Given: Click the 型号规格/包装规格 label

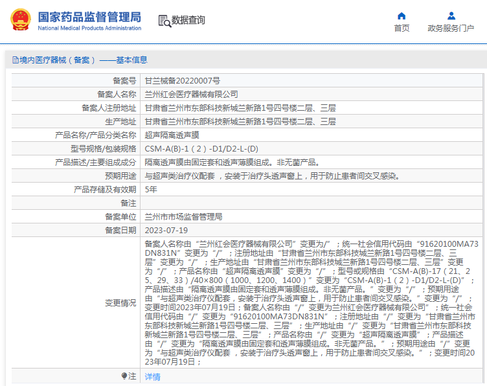Looking at the screenshot, I should [x=104, y=149].
